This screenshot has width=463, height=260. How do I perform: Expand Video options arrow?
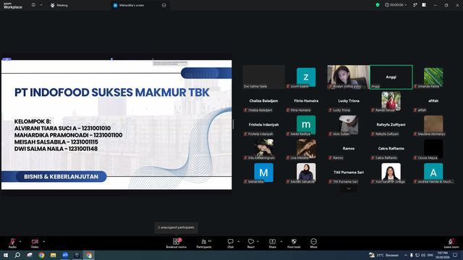(x=43, y=241)
